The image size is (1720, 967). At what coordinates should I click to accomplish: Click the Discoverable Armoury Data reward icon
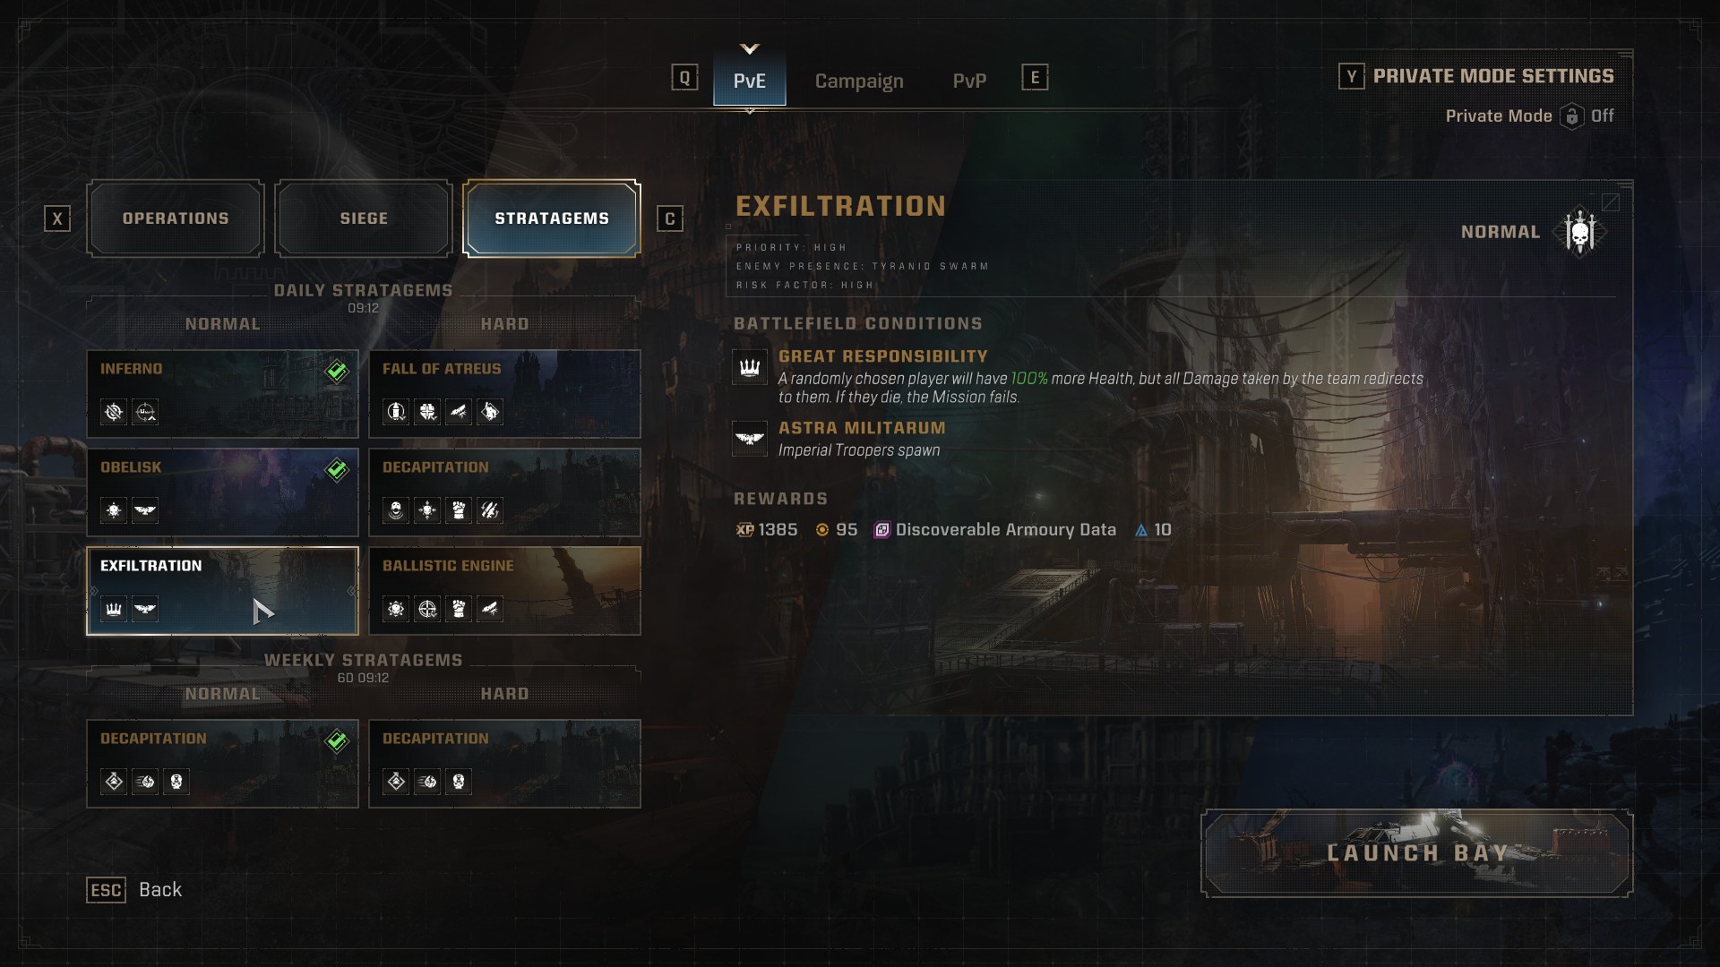click(x=881, y=530)
